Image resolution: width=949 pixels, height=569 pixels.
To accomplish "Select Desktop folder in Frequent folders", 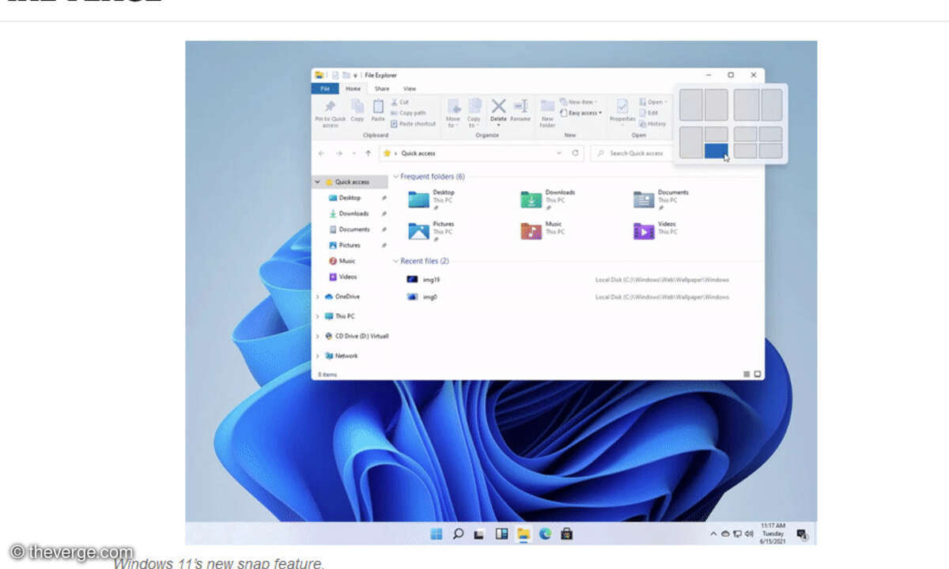I will (x=432, y=198).
